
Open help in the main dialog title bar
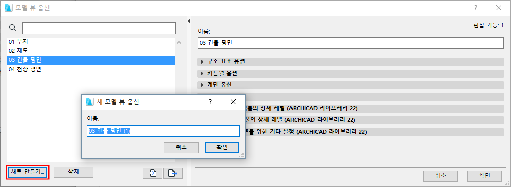coord(476,8)
